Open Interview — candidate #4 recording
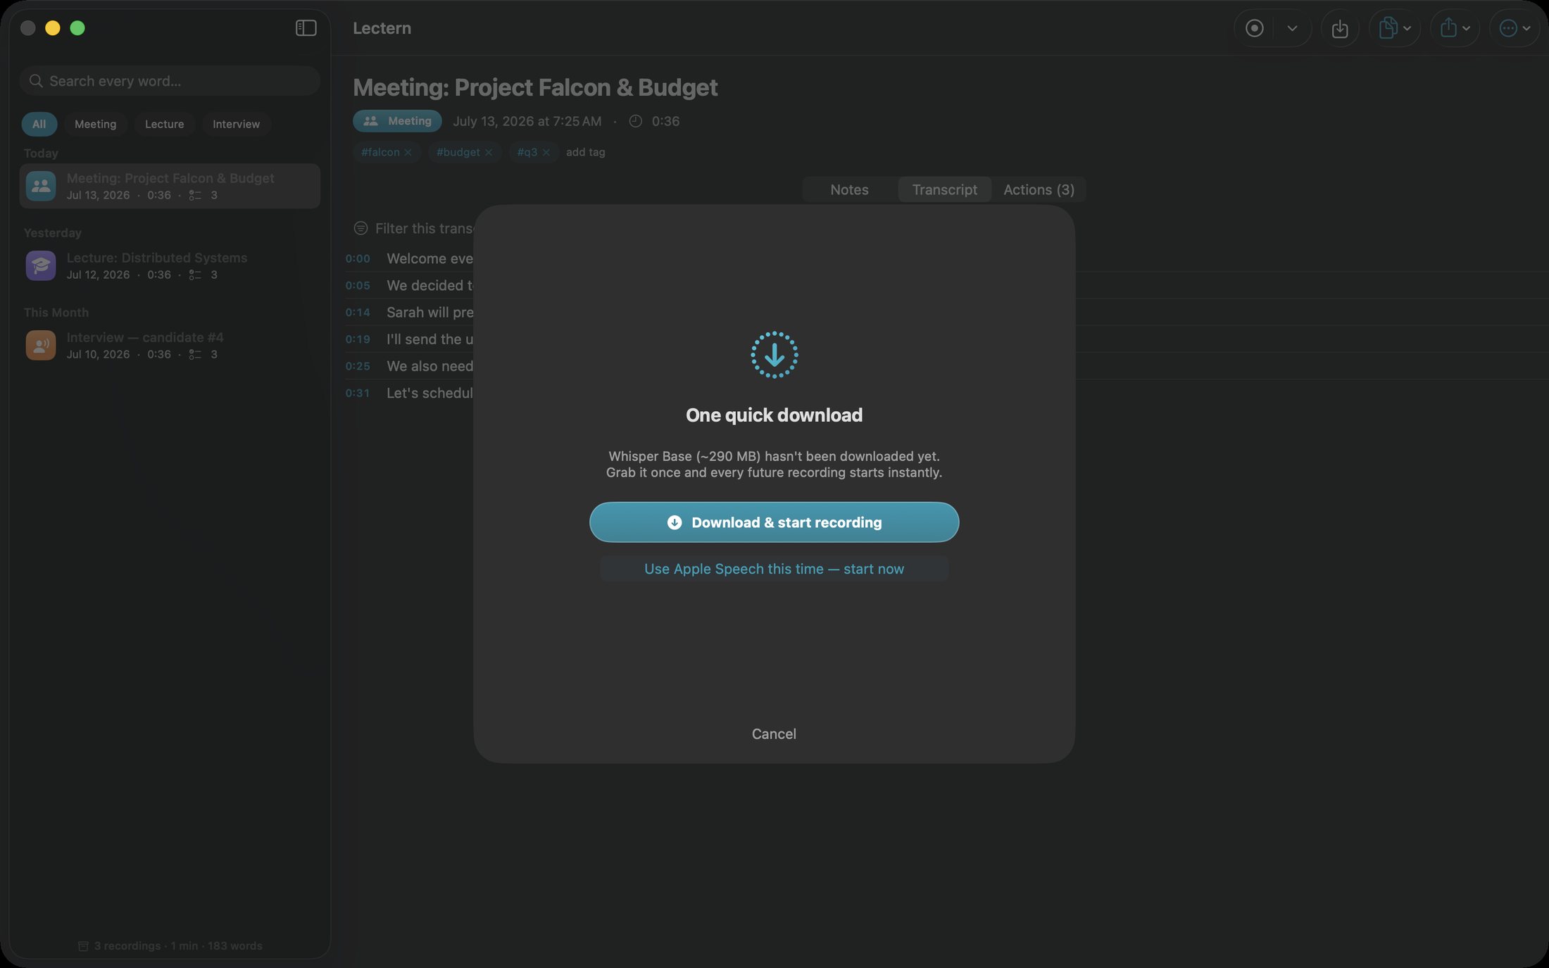Viewport: 1549px width, 968px height. click(x=170, y=345)
